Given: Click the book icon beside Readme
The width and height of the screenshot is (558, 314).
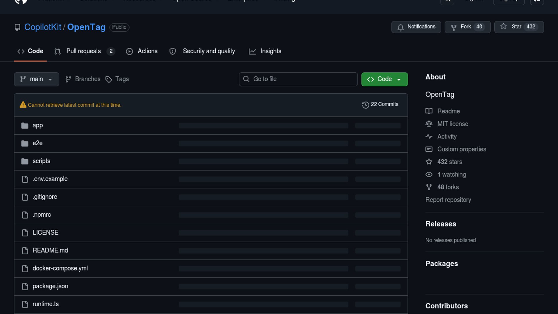Looking at the screenshot, I should 429,111.
